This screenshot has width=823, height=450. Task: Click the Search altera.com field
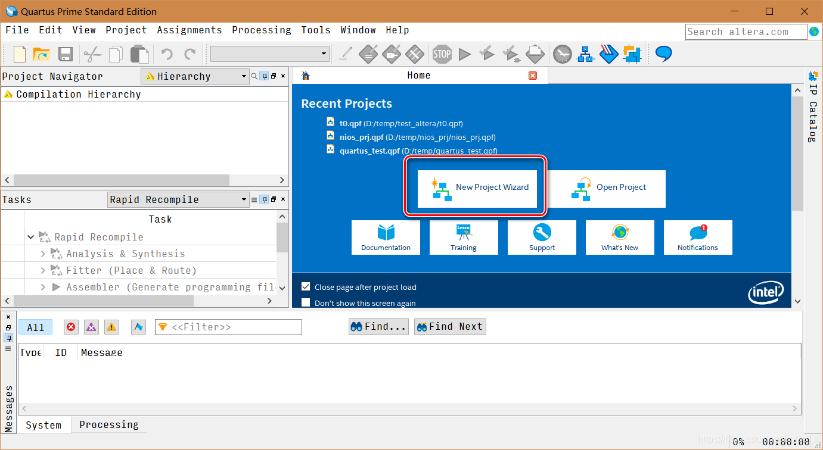(746, 32)
